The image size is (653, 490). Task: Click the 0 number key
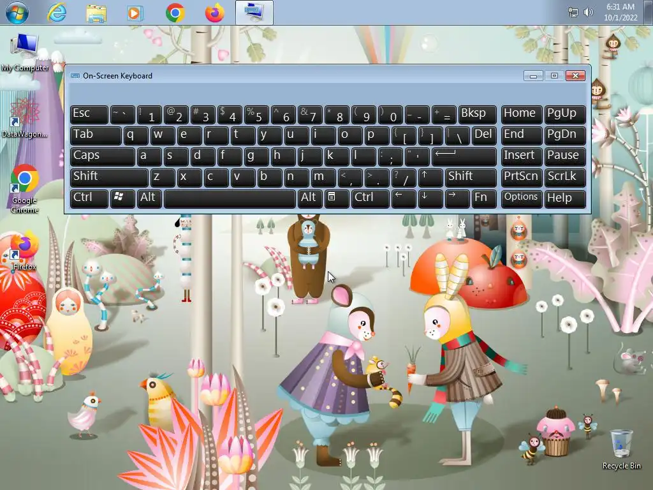[390, 115]
